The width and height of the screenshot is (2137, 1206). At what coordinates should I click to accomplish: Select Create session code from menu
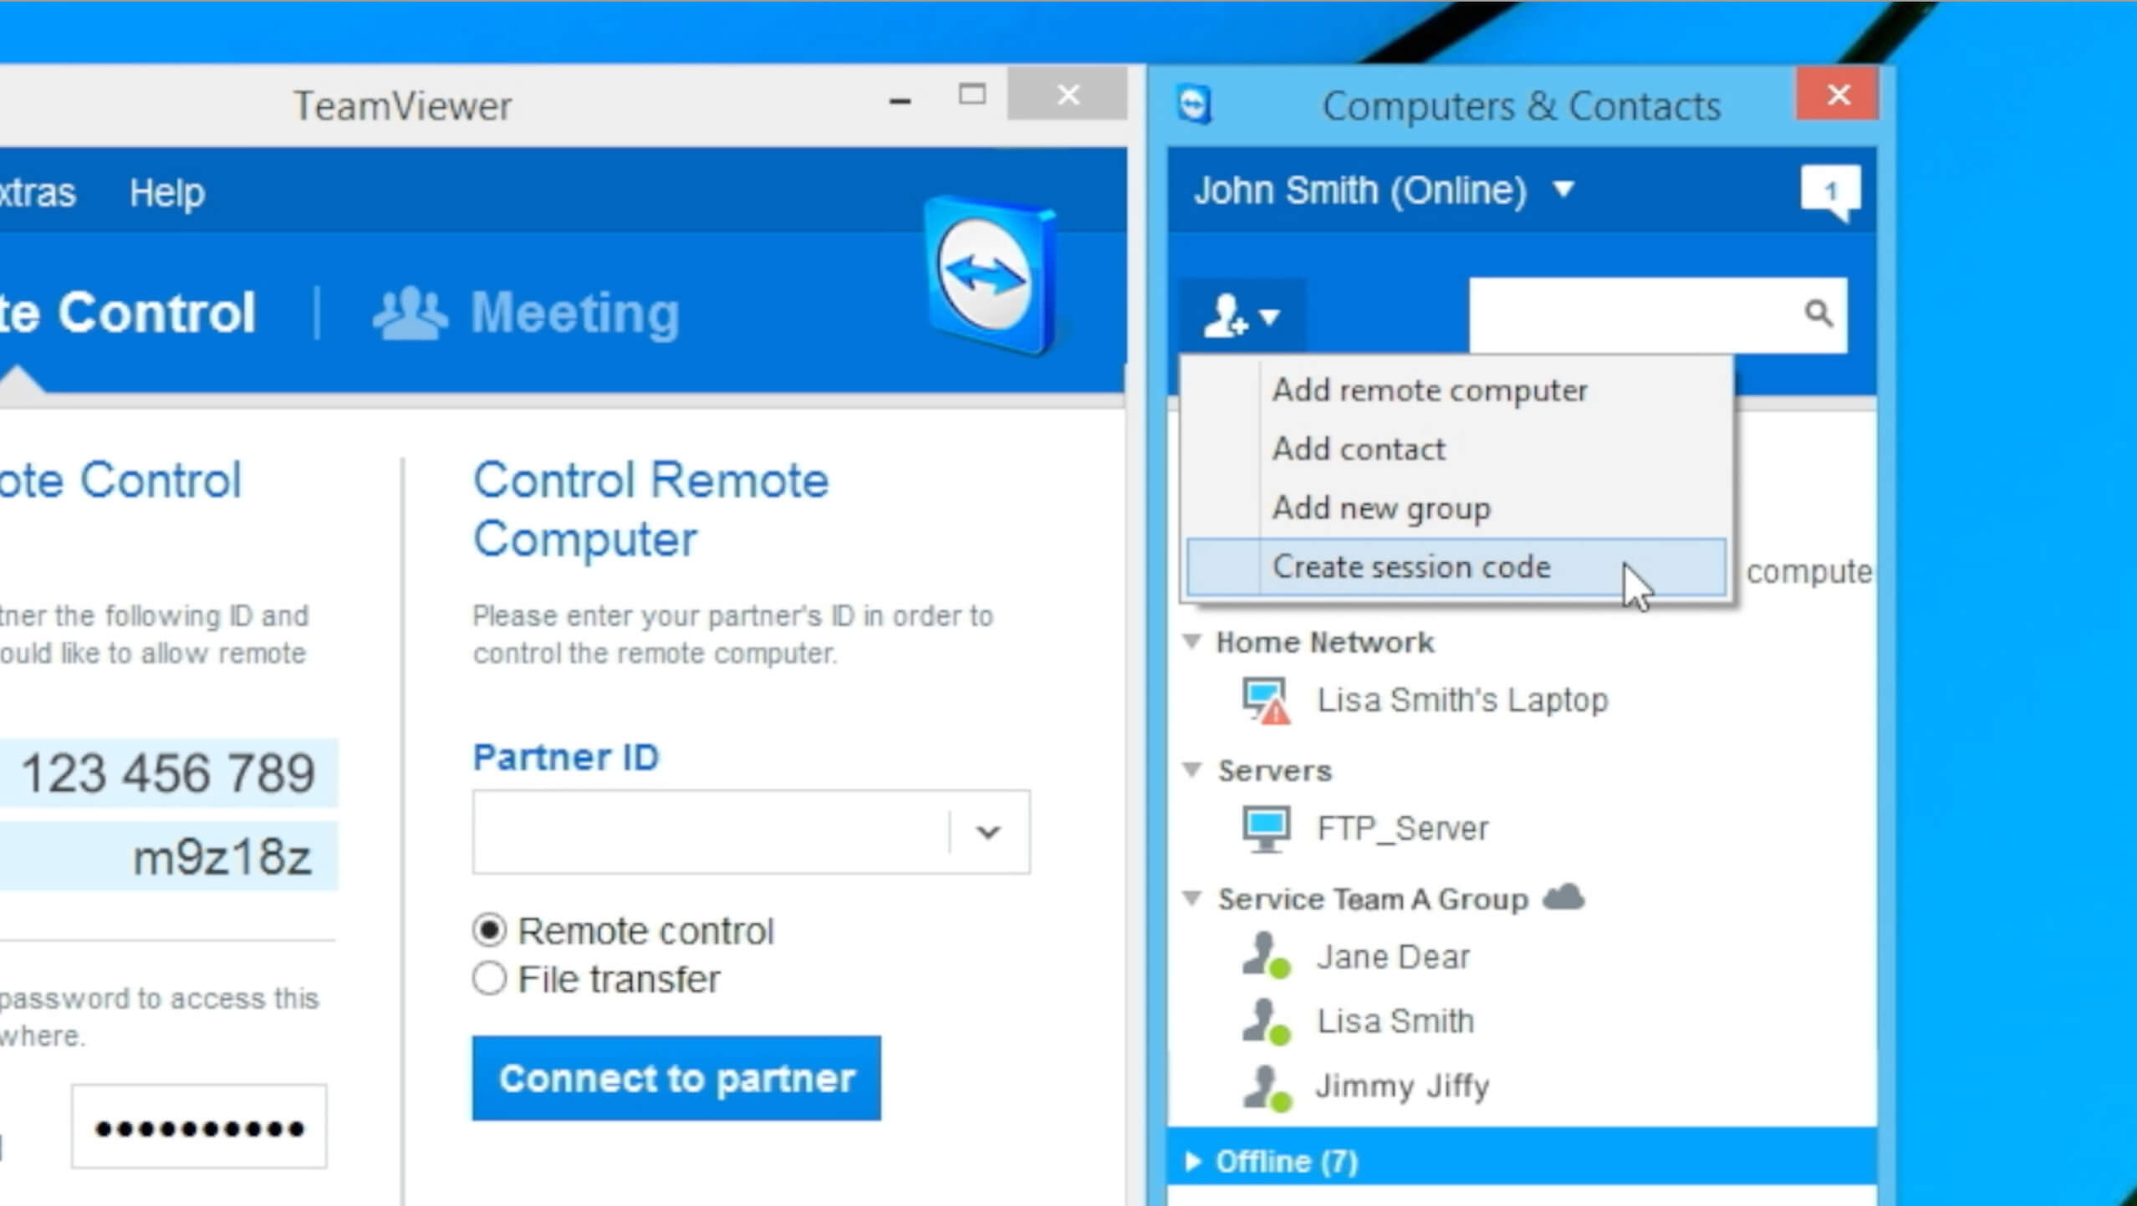(1409, 567)
